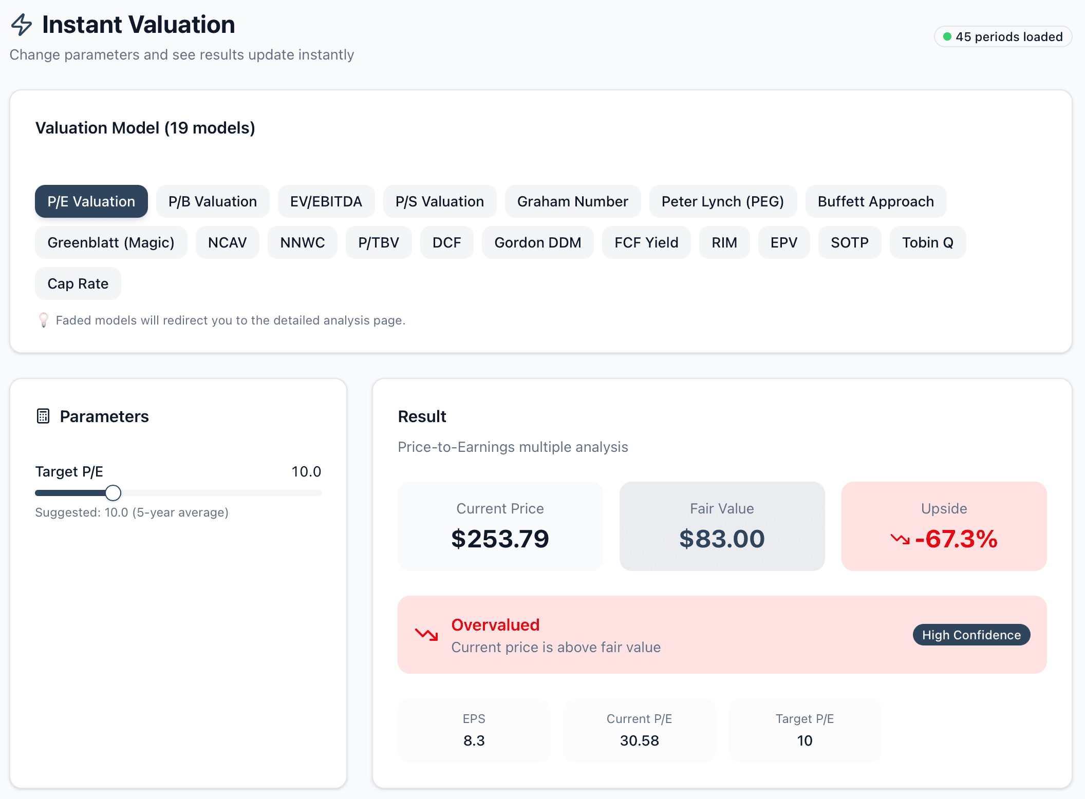Open the Graham Number model

click(x=573, y=201)
